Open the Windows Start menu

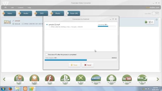tap(3, 89)
